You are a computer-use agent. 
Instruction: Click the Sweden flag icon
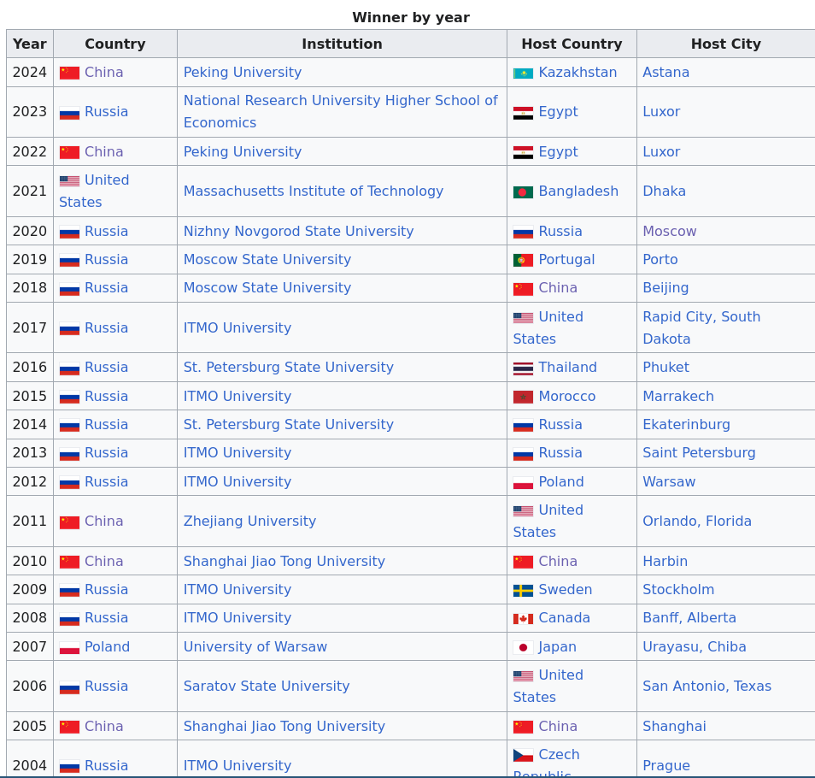pyautogui.click(x=523, y=591)
